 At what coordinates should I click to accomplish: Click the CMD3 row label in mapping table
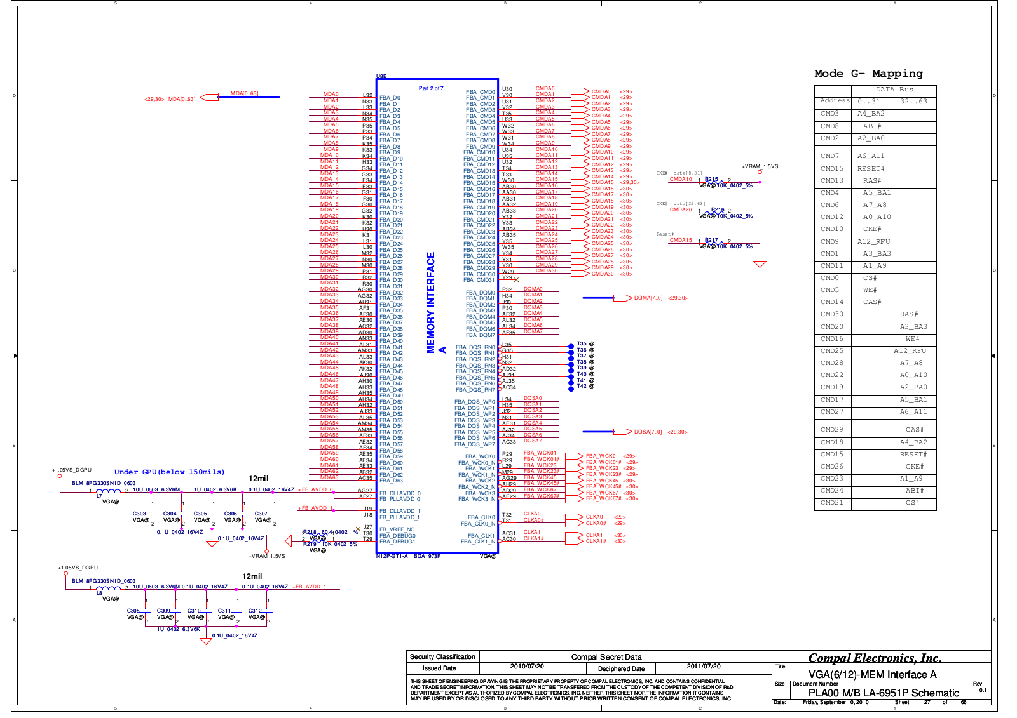pos(829,114)
